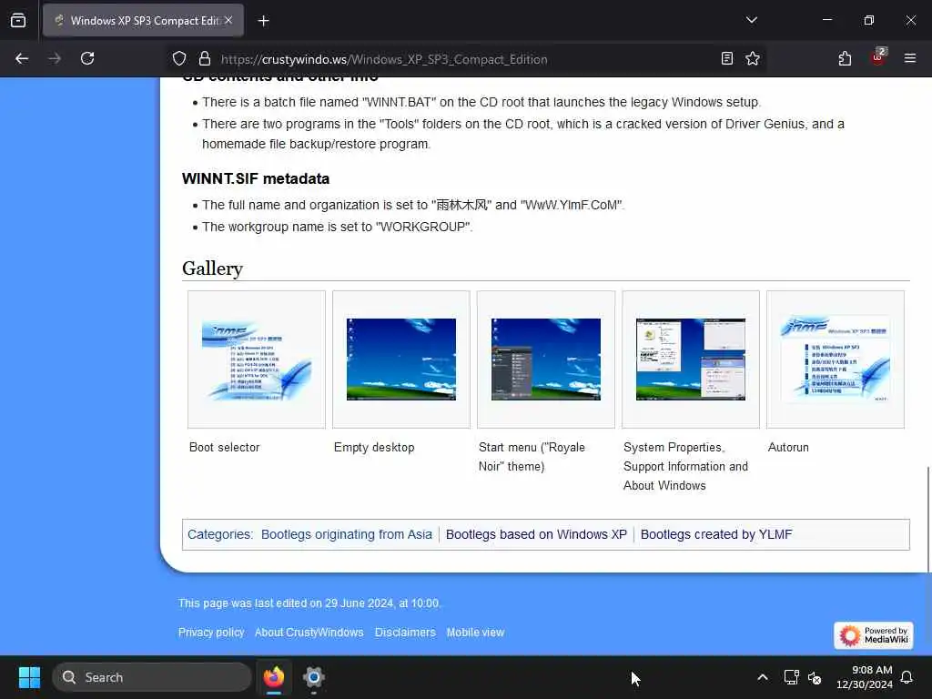Select the Windows XP SP3 Compact Edition tab
The height and width of the screenshot is (699, 932).
click(x=143, y=20)
